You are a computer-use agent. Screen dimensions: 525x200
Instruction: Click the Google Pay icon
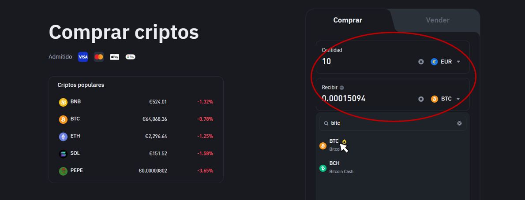(x=130, y=57)
